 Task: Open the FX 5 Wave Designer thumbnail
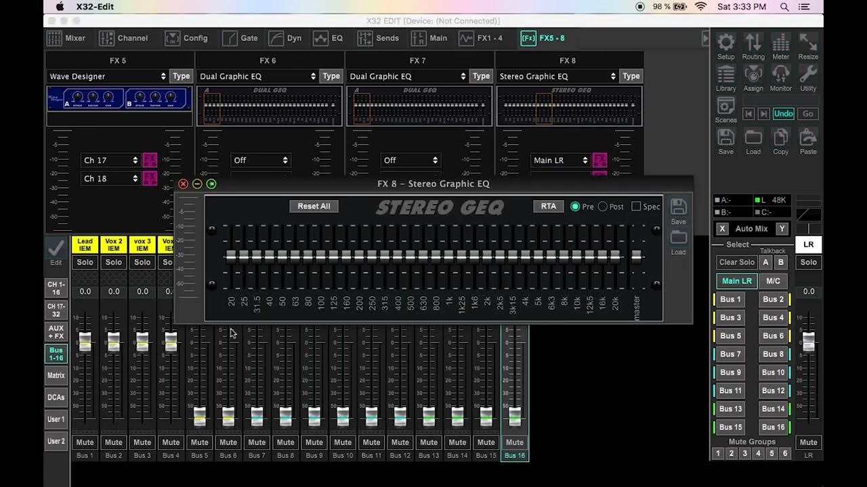point(119,99)
